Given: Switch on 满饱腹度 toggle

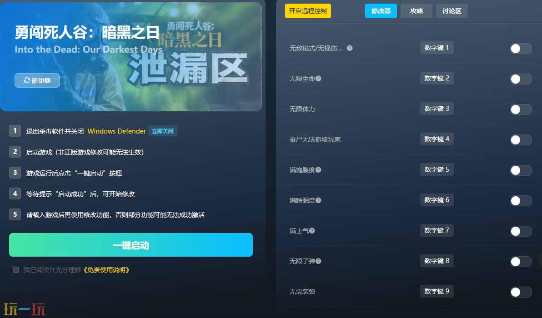Looking at the screenshot, I should (521, 170).
